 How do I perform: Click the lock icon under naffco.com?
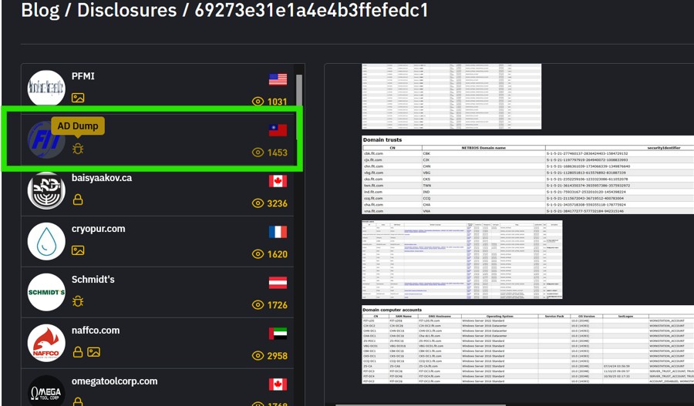coord(78,352)
